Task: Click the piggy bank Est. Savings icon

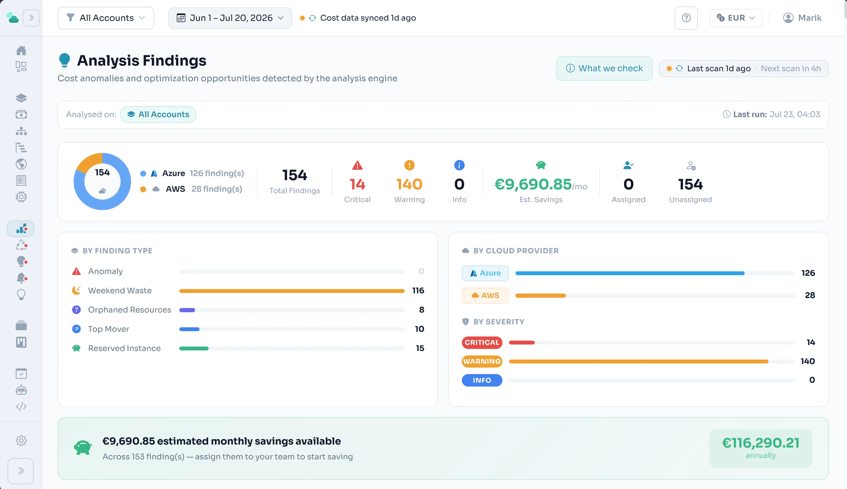Action: click(x=541, y=165)
